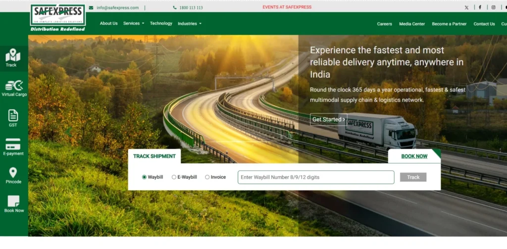
Task: Open the Technology menu item
Action: pyautogui.click(x=161, y=23)
